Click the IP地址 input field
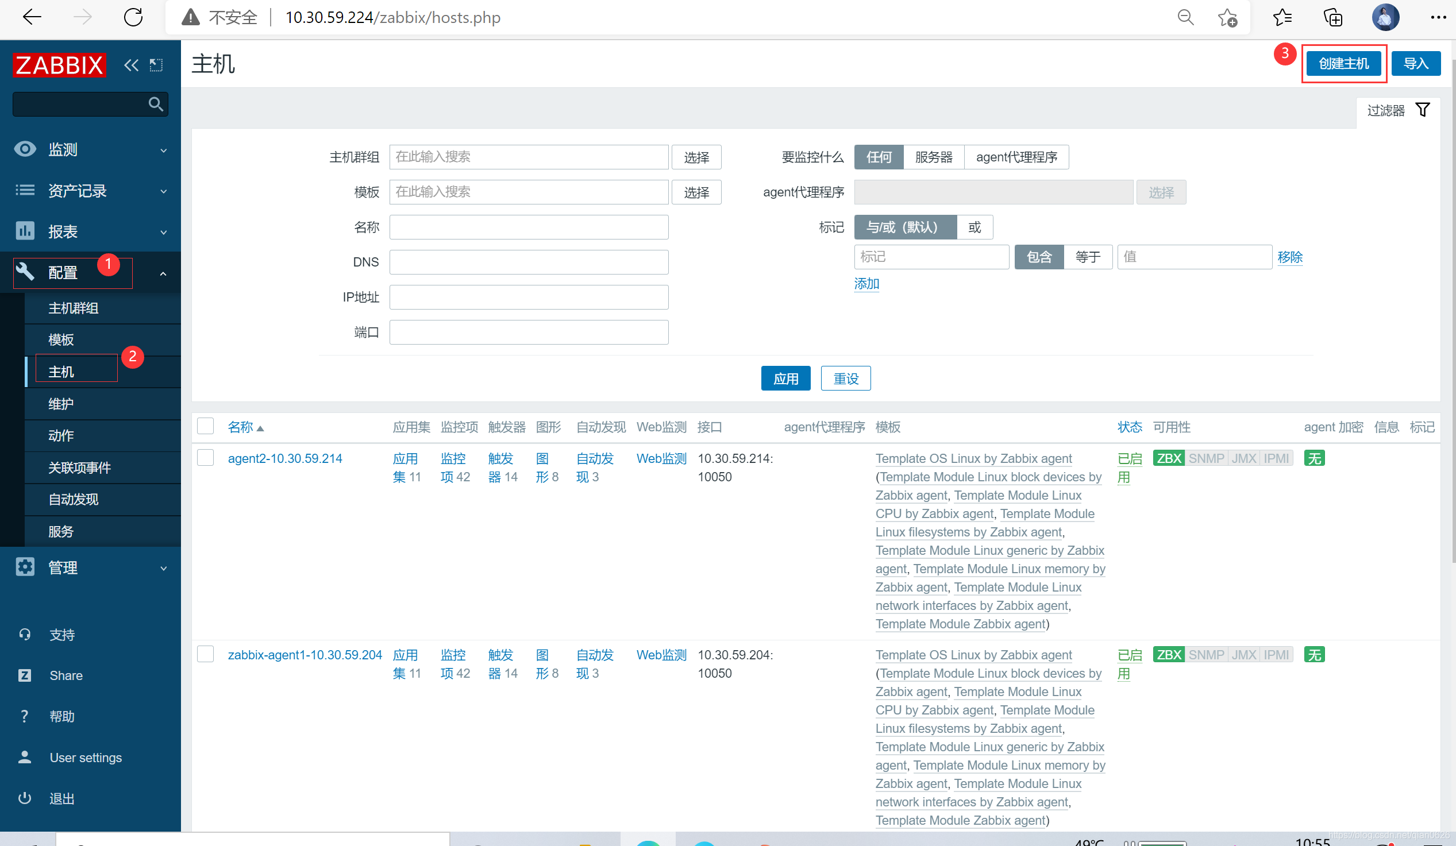 click(x=529, y=298)
